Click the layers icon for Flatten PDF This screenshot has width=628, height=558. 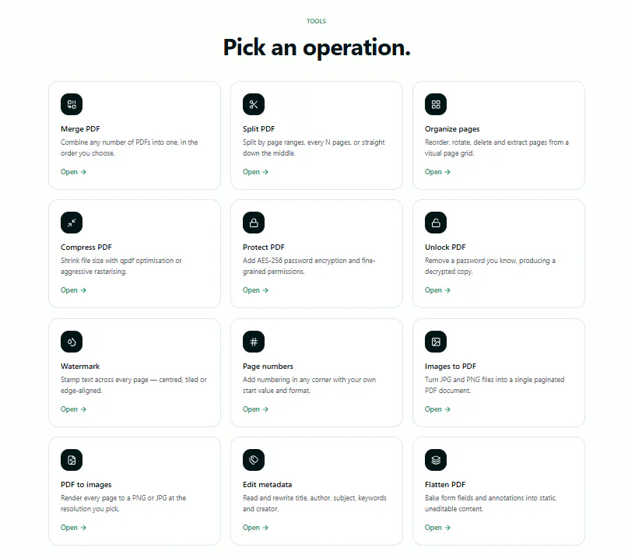[436, 460]
